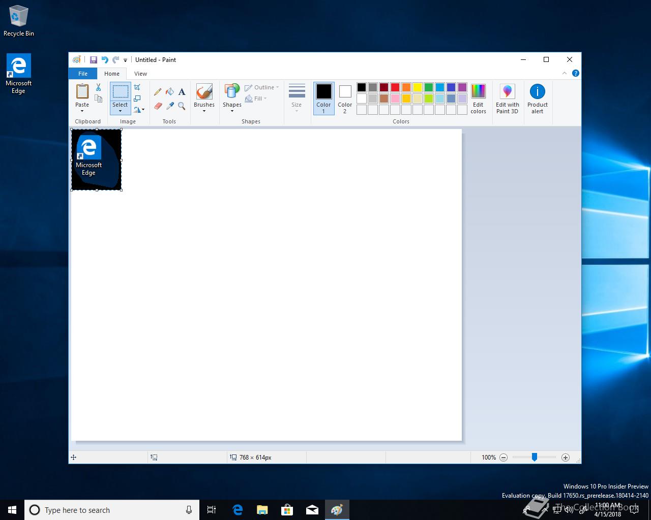This screenshot has height=520, width=651.
Task: Click the Cortana microphone icon
Action: pos(189,510)
